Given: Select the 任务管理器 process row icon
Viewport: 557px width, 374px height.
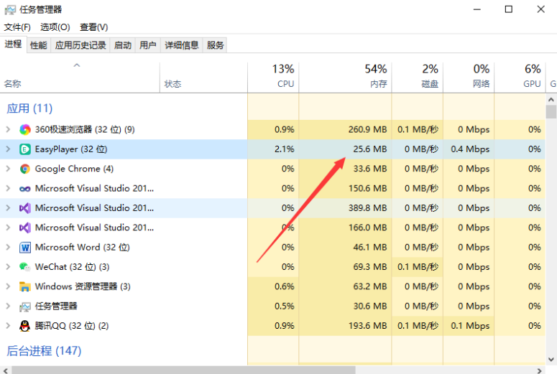Looking at the screenshot, I should click(x=25, y=307).
